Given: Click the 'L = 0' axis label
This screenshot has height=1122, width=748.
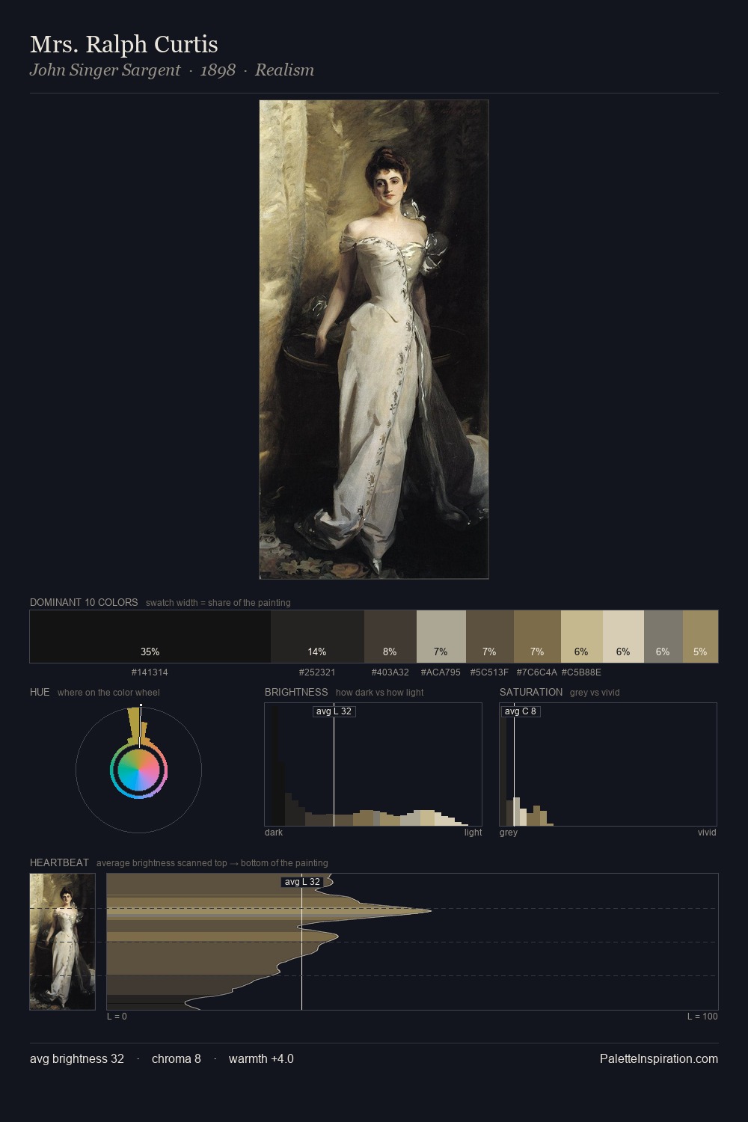Looking at the screenshot, I should point(117,1017).
